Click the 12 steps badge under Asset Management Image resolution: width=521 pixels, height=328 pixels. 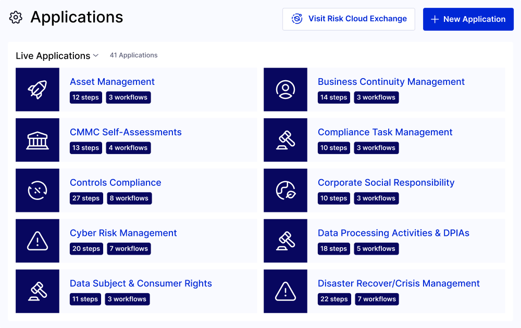pyautogui.click(x=85, y=97)
